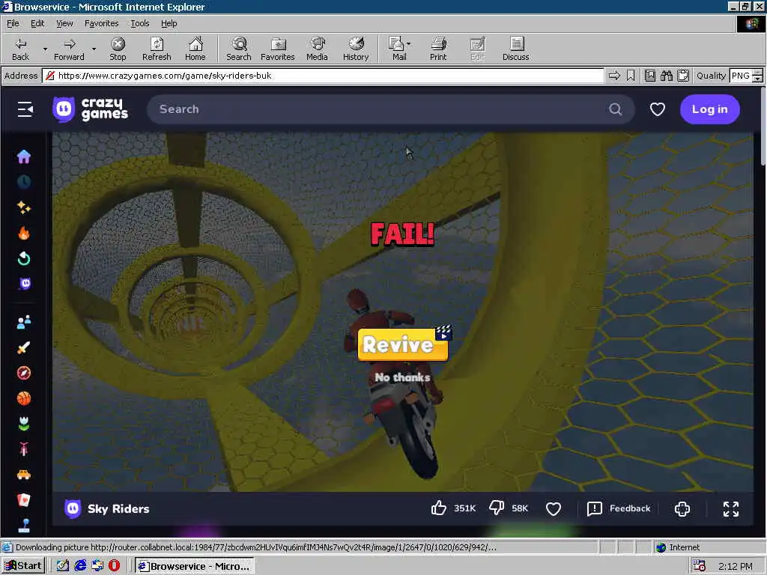Open the Bike category icon
Viewport: 767px width, 575px height.
[x=24, y=449]
